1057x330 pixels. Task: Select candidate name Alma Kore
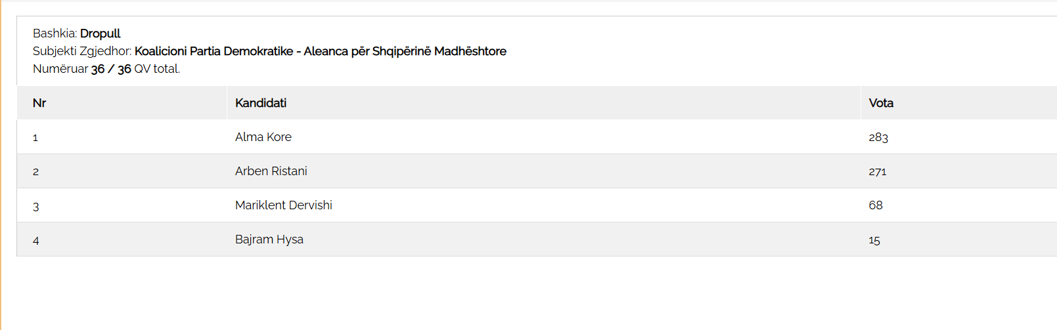click(263, 137)
